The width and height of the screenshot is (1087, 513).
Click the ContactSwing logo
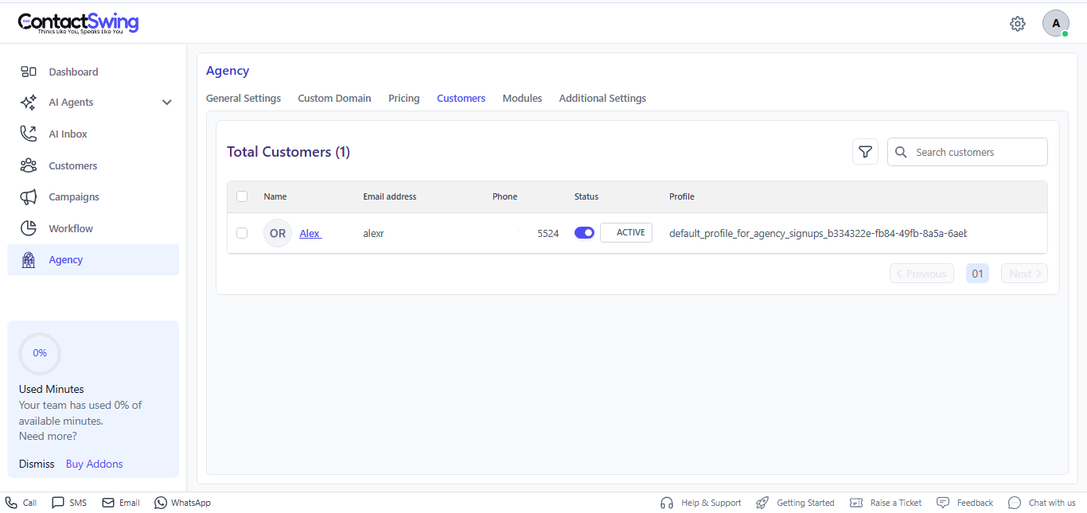pyautogui.click(x=79, y=23)
